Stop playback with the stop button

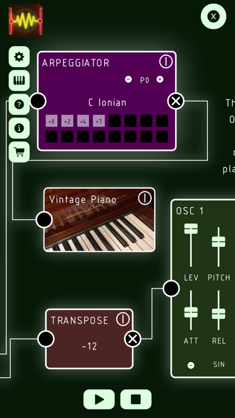pos(135,399)
